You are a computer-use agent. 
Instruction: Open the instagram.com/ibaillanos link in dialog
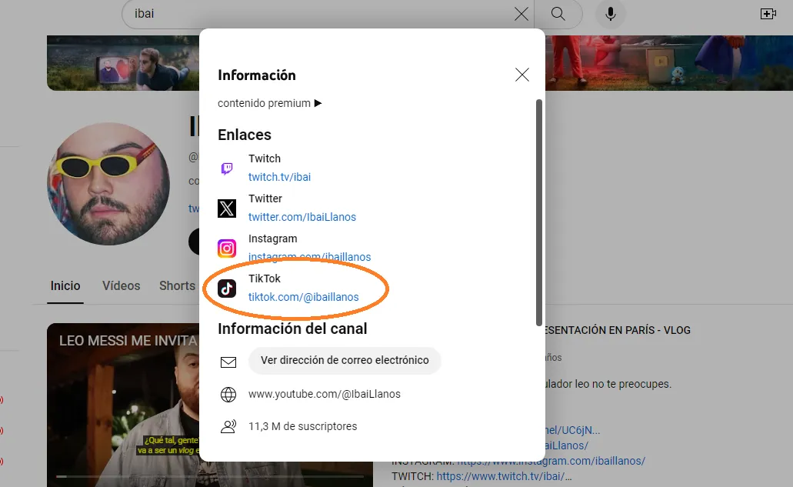pyautogui.click(x=309, y=257)
